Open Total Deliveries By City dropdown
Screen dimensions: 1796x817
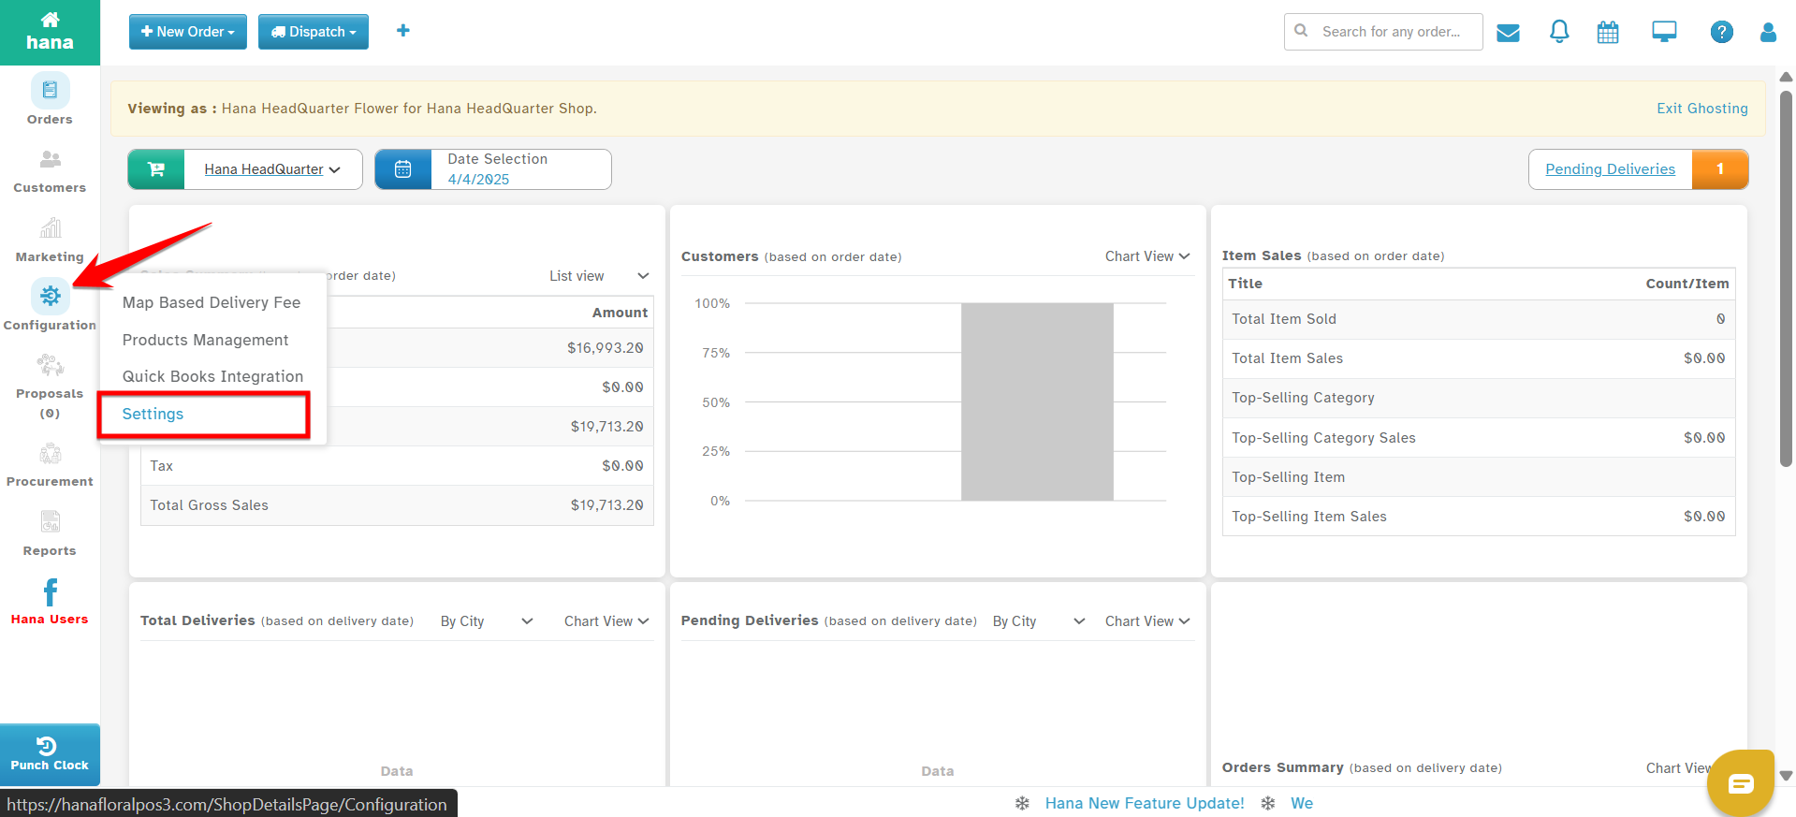coord(487,621)
